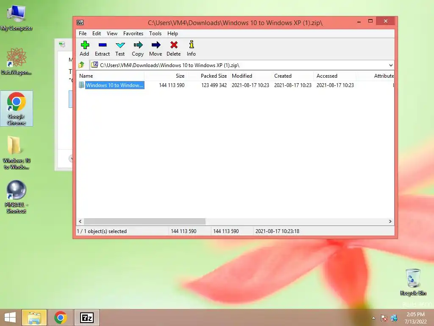Delete the selection with red X

pyautogui.click(x=173, y=49)
